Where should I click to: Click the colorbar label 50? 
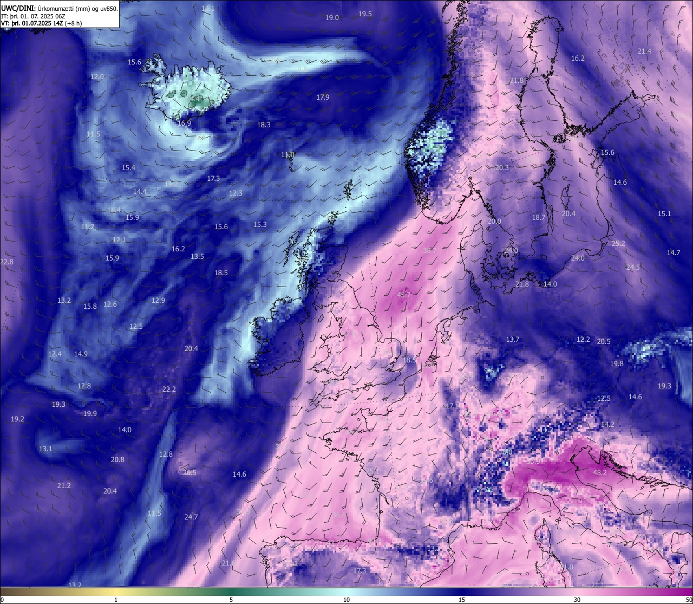pos(689,600)
